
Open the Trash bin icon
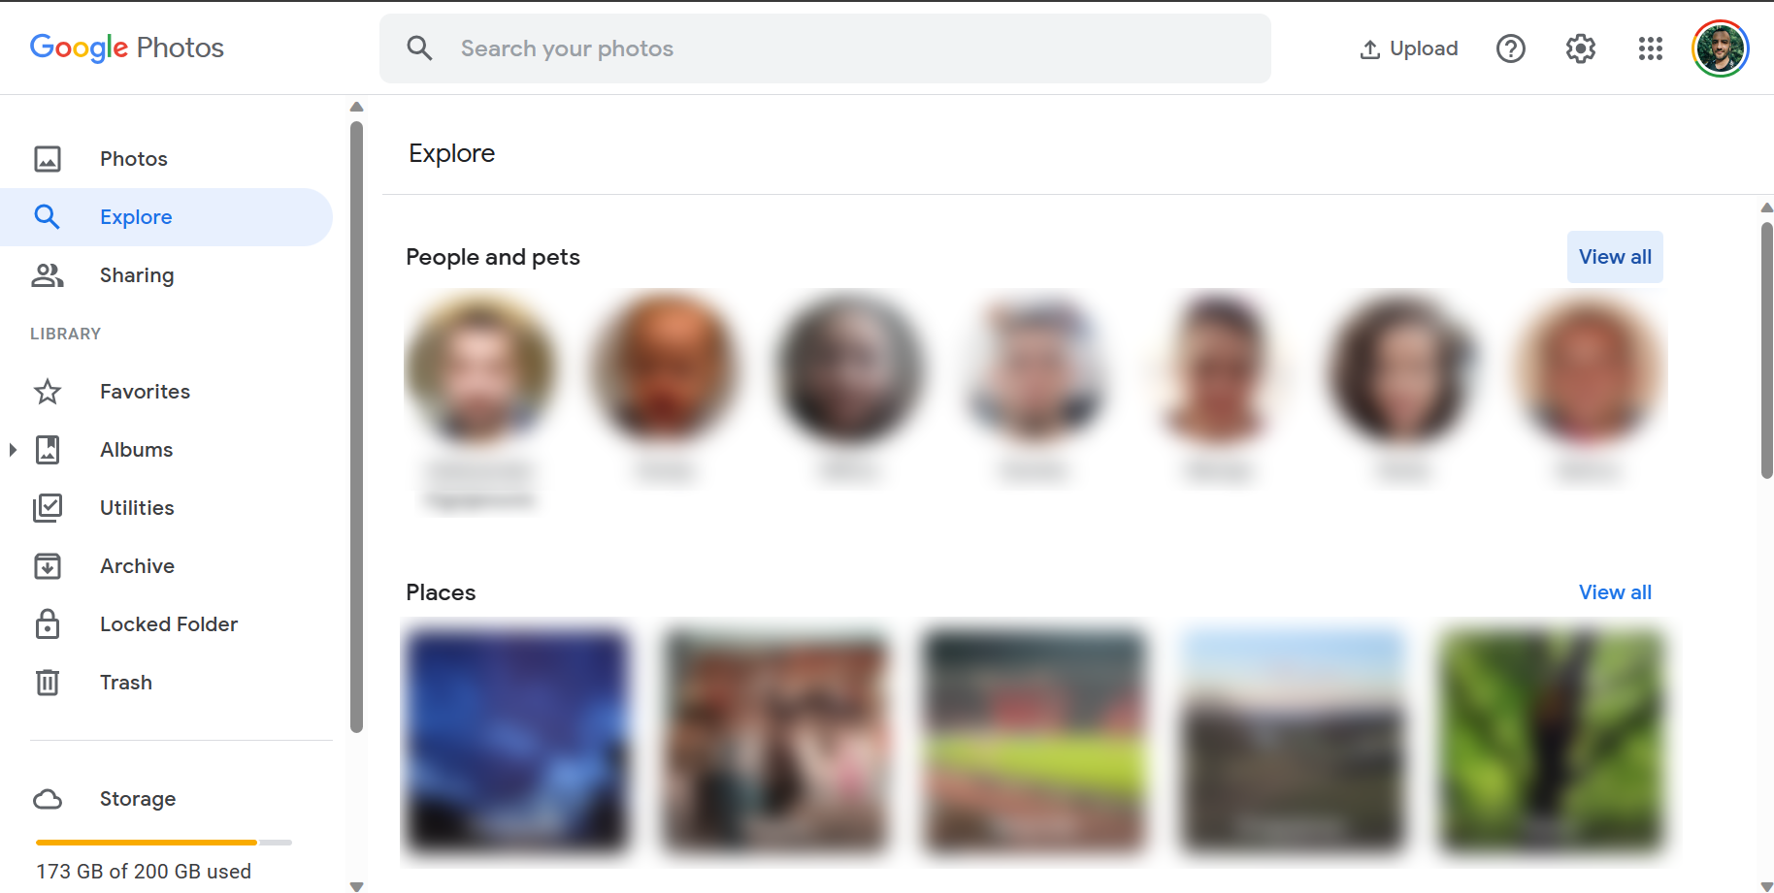click(x=48, y=683)
